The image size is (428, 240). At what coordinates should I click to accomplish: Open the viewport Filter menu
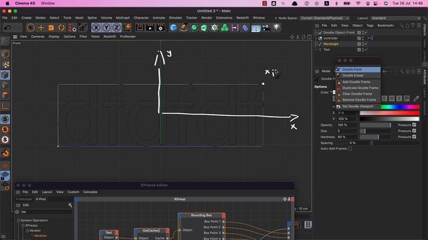[x=83, y=37]
